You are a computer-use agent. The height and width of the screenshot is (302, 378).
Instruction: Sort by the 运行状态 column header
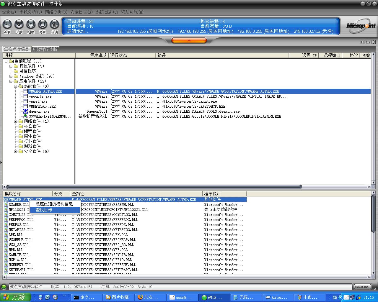point(132,55)
